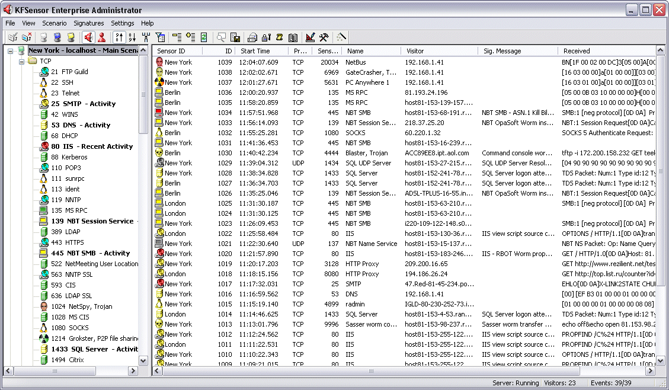Toggle the ascending sort toolbar button
Image resolution: width=669 pixels, height=390 pixels.
click(x=119, y=37)
